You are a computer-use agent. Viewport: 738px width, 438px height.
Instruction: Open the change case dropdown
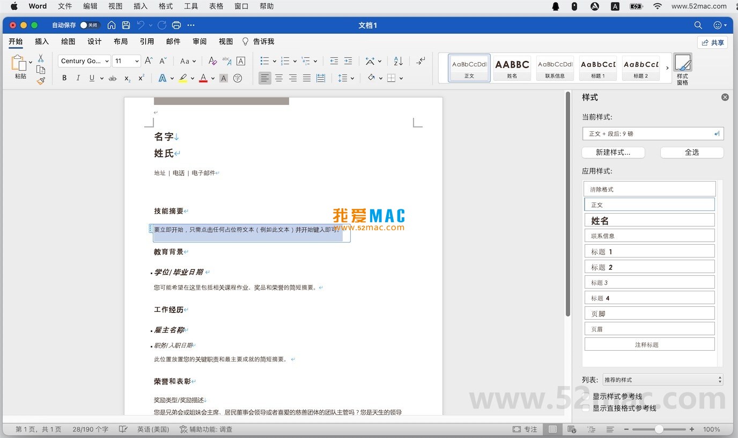tap(188, 61)
